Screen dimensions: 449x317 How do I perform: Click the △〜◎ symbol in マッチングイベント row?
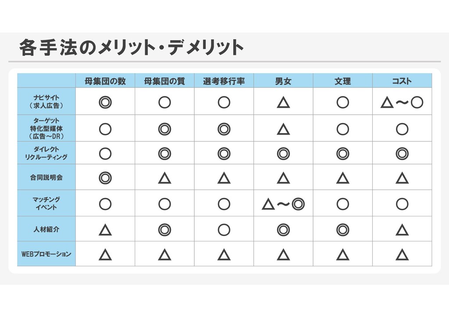pos(283,204)
